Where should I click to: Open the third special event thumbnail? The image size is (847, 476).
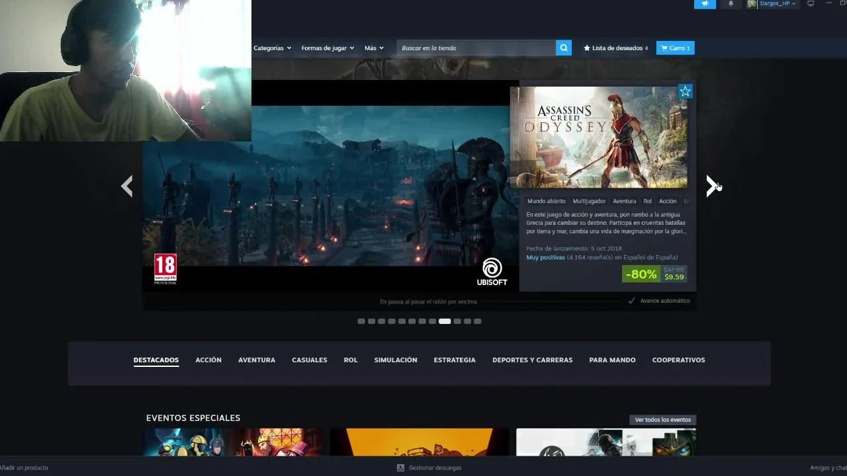[606, 442]
